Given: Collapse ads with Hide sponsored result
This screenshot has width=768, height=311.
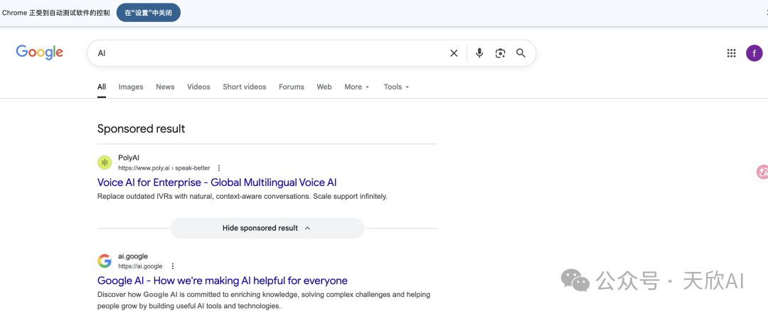Looking at the screenshot, I should (267, 228).
